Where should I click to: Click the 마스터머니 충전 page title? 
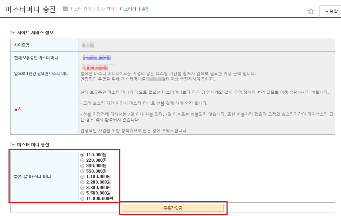click(x=30, y=9)
